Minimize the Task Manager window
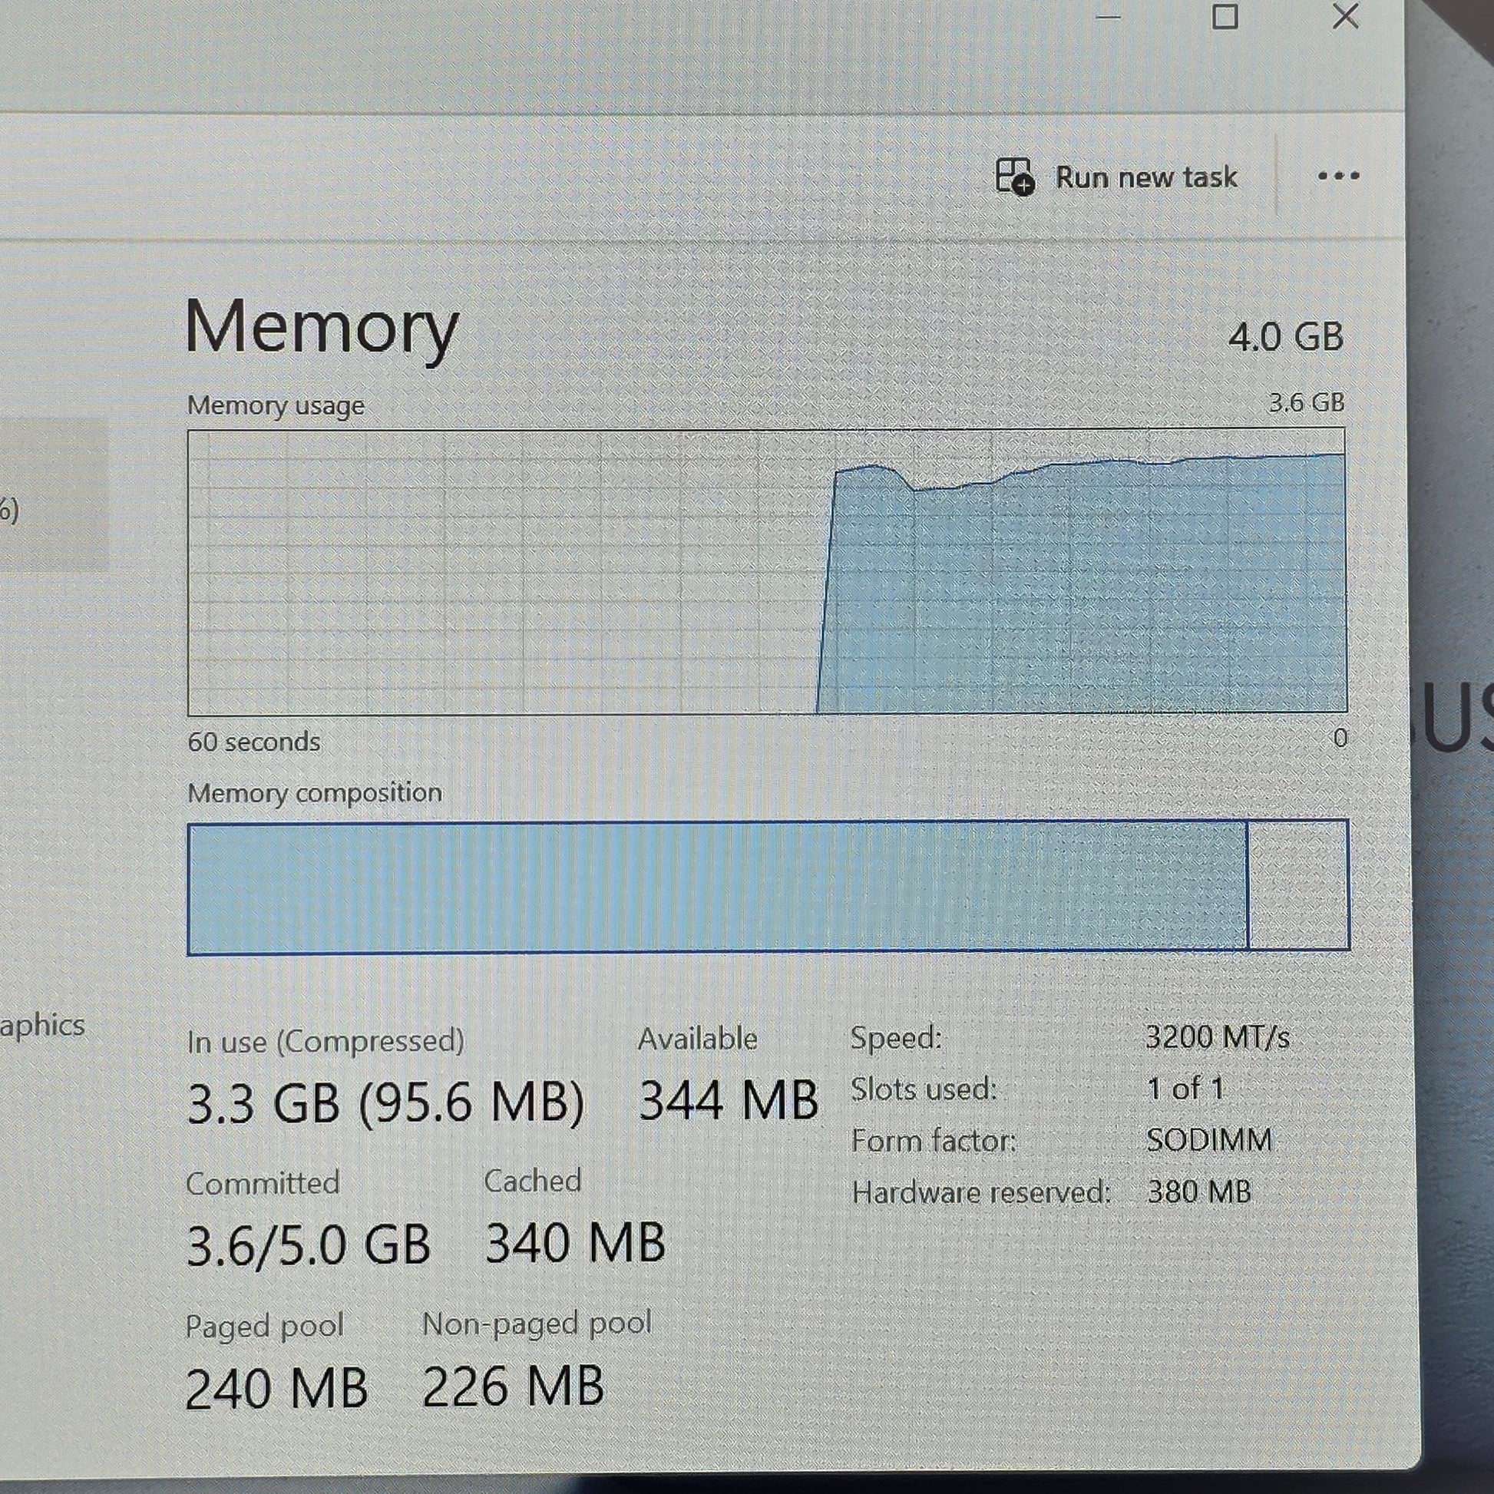The height and width of the screenshot is (1494, 1494). [x=1108, y=17]
